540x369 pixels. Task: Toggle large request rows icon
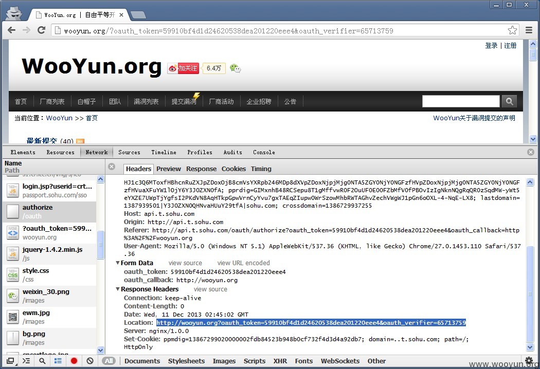(58, 361)
